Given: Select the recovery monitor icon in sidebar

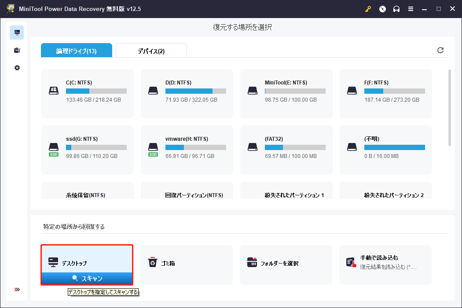Looking at the screenshot, I should pyautogui.click(x=17, y=33).
